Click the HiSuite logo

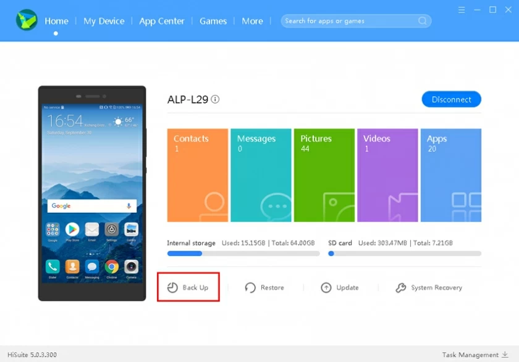25,20
